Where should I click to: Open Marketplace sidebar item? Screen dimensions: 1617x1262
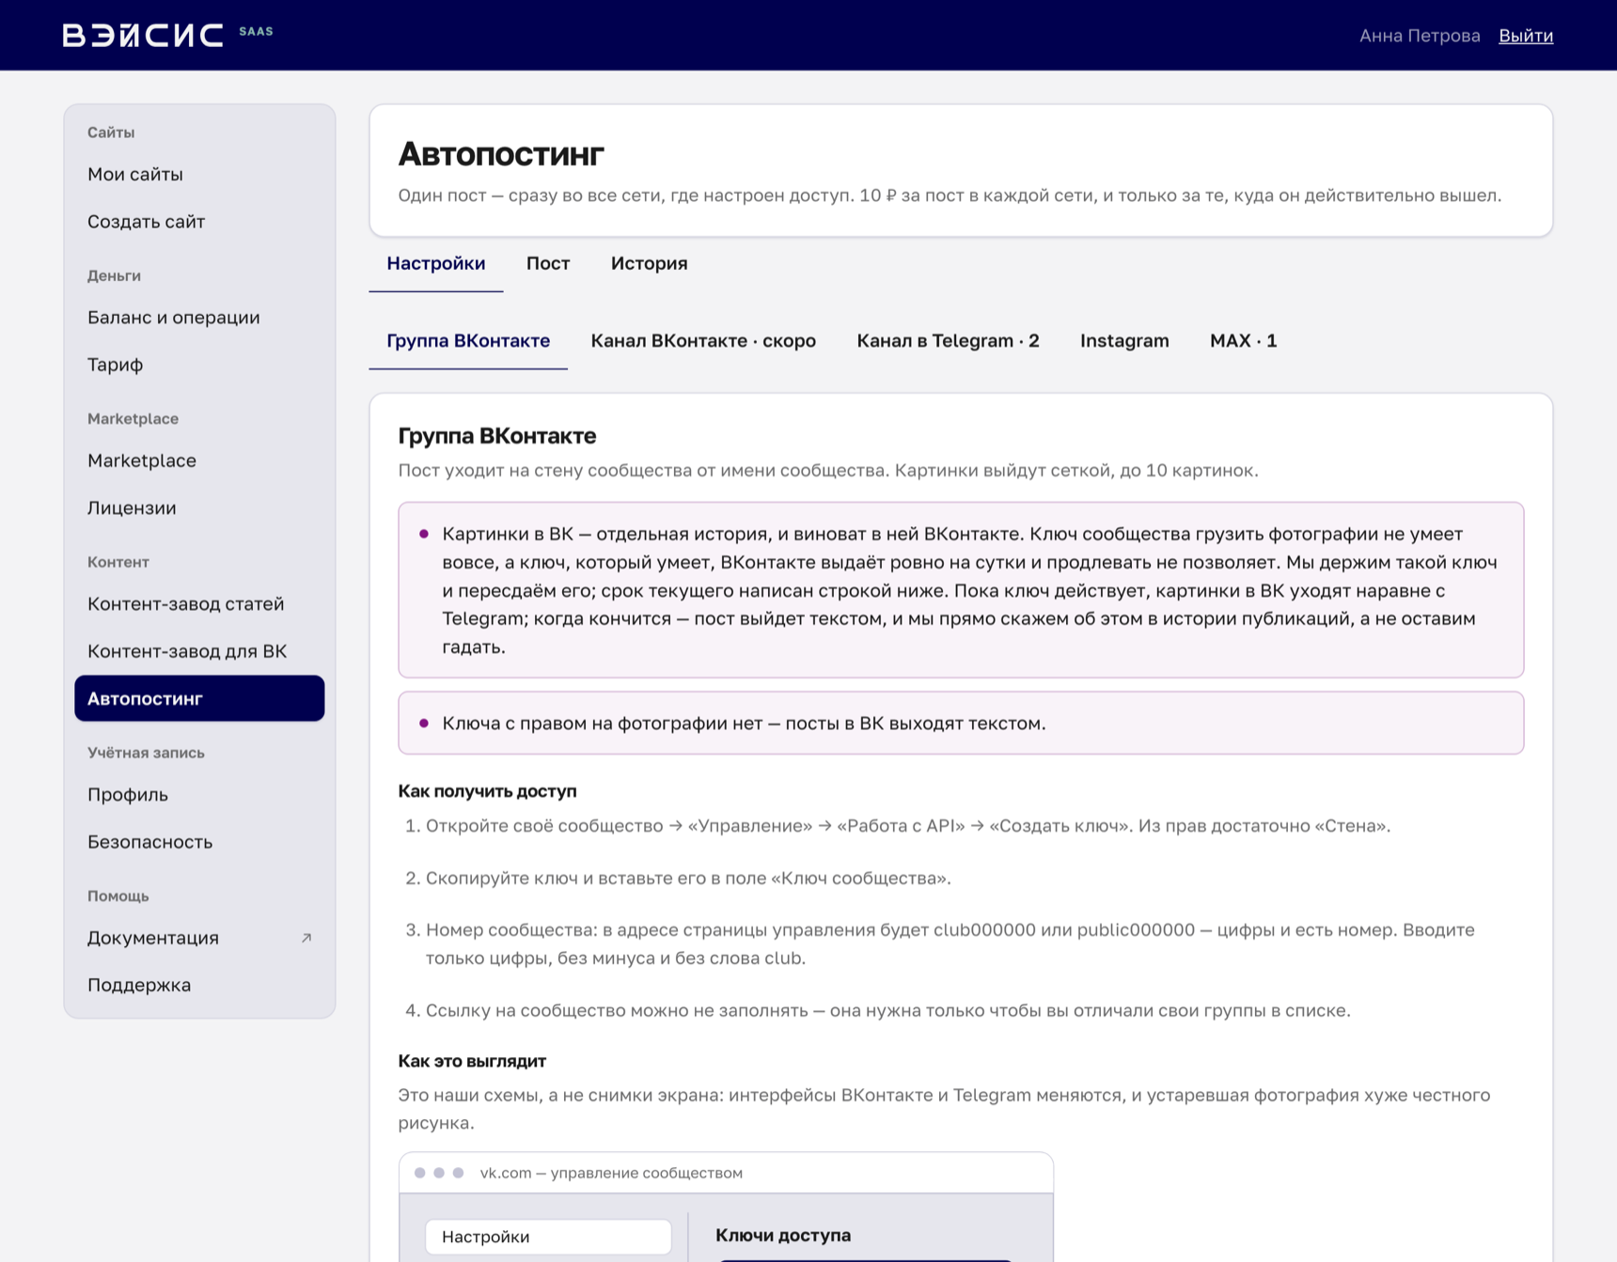click(x=199, y=460)
